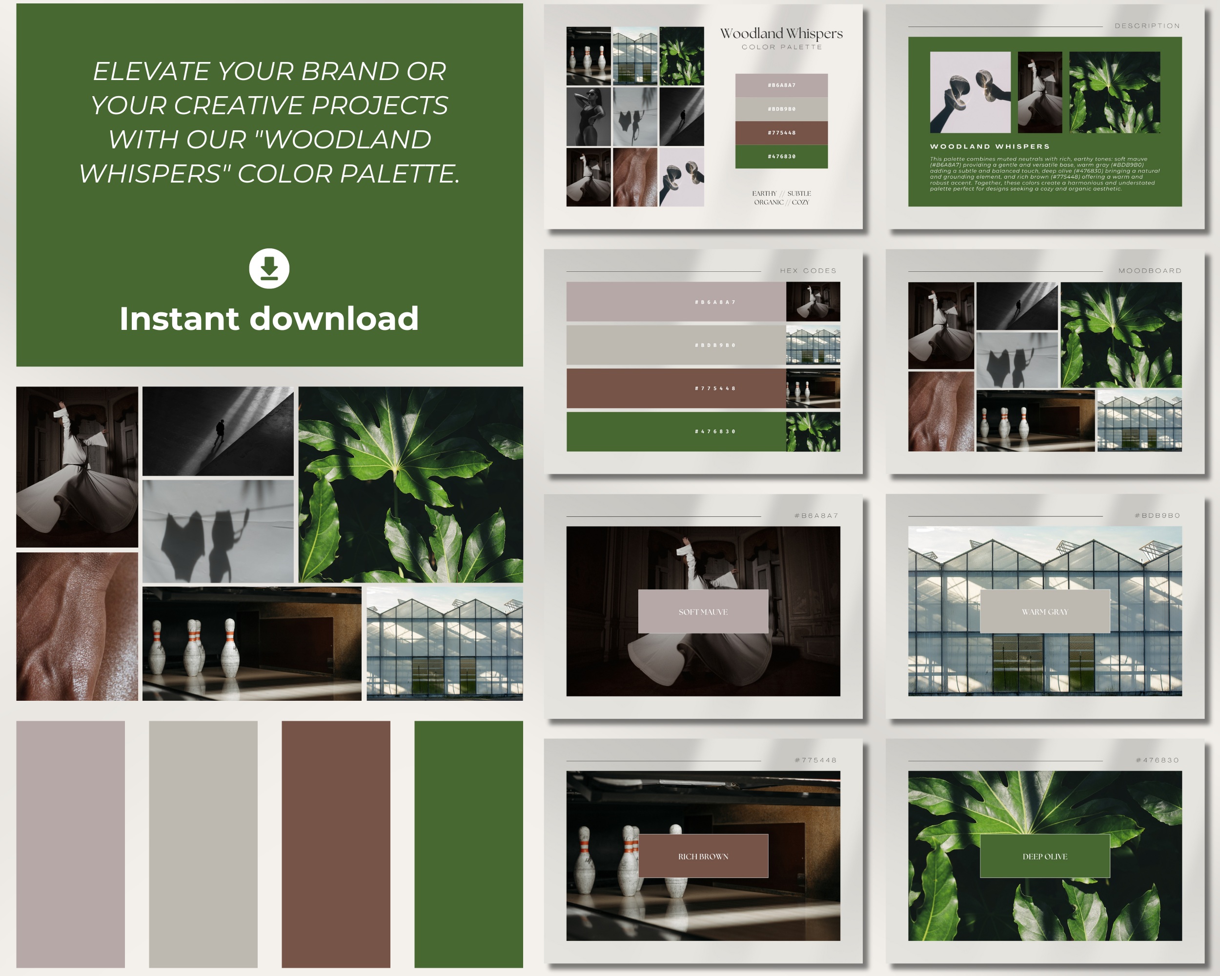Click the deep olive large color swatch

pos(468,844)
